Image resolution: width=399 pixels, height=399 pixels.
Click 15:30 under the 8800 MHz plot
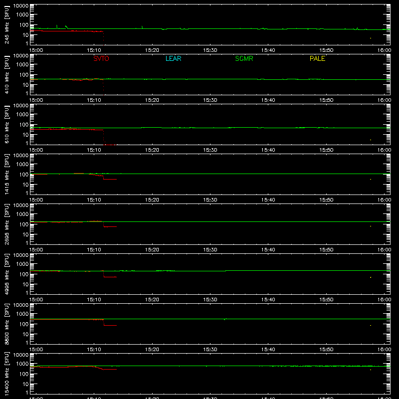coord(210,350)
